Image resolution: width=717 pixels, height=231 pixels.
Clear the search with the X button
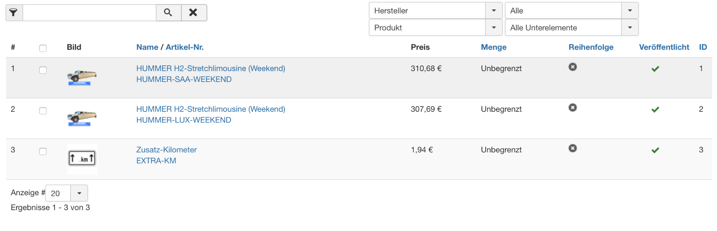[x=193, y=13]
